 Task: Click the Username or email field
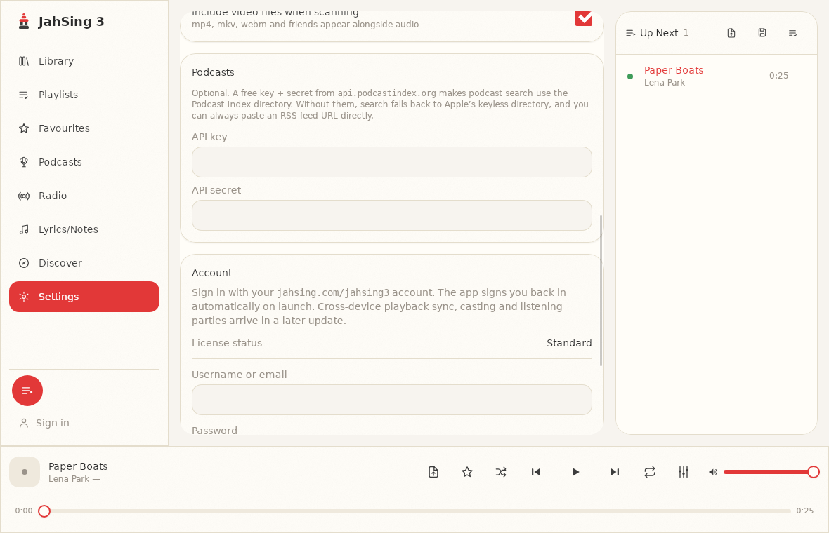[x=392, y=400]
